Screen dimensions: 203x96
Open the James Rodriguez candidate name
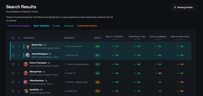click(40, 54)
